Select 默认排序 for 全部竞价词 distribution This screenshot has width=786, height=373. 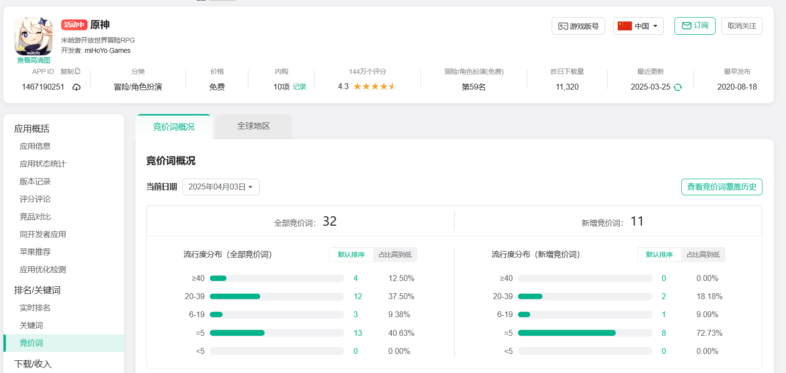[351, 255]
